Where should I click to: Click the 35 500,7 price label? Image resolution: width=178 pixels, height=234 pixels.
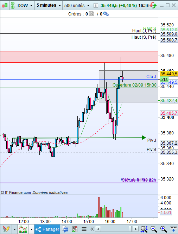(169, 40)
